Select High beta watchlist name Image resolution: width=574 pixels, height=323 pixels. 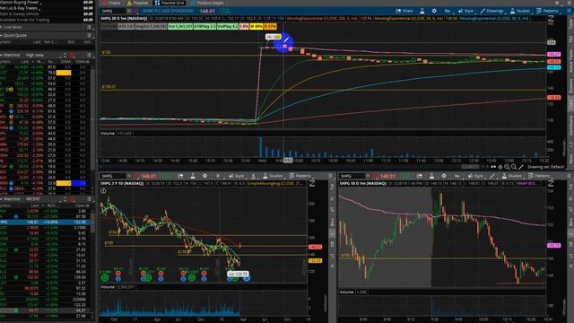point(35,55)
